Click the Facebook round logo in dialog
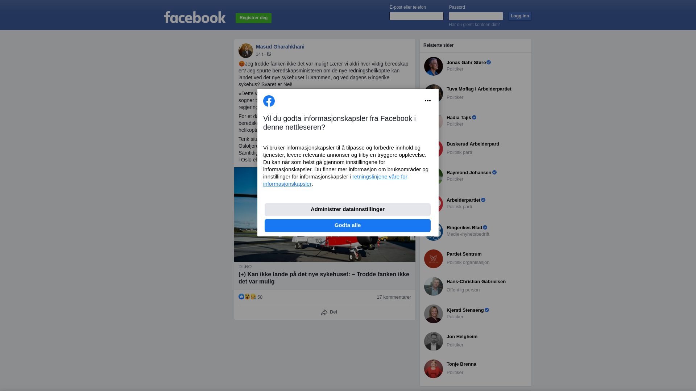This screenshot has height=391, width=696. (269, 101)
